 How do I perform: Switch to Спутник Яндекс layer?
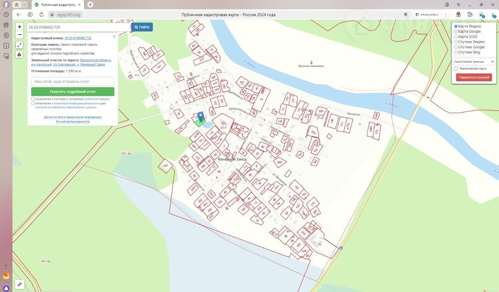(456, 42)
